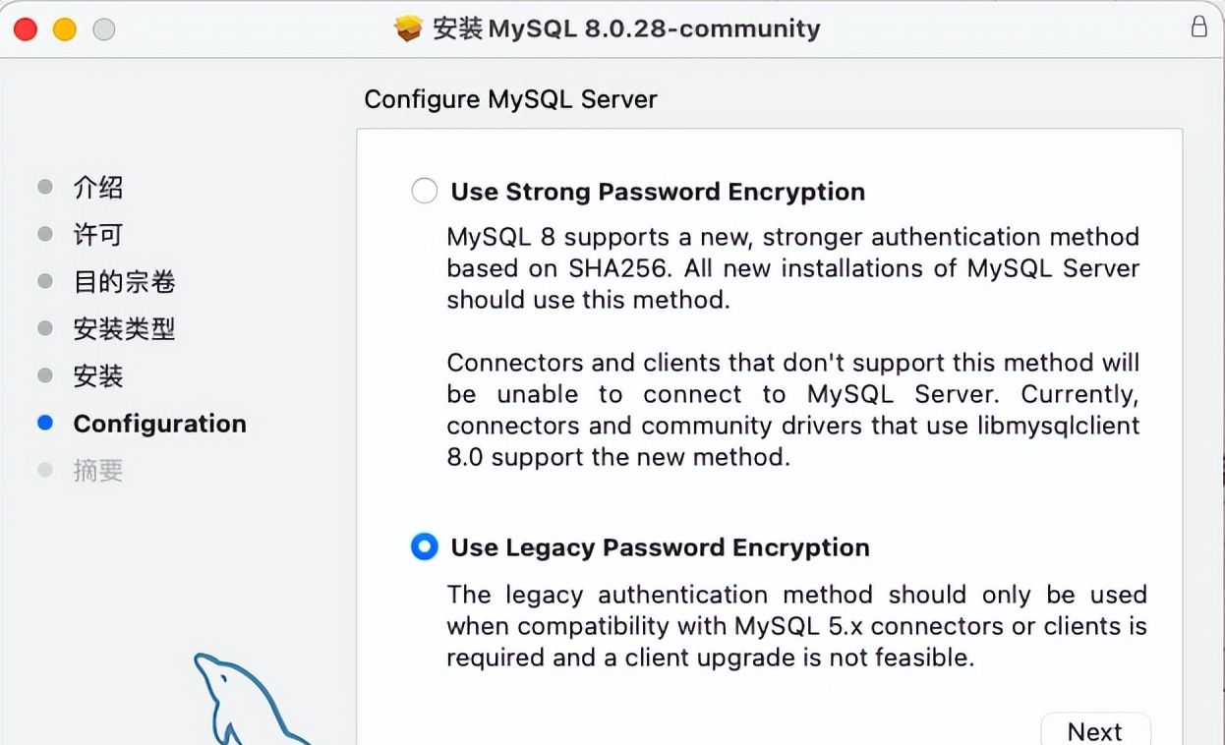Click the bold Configuration step label
Screen dimensions: 1225x745
coord(159,423)
